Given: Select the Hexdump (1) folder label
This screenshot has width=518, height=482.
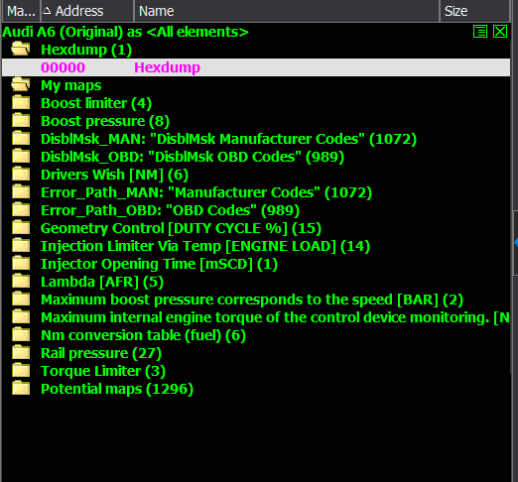Looking at the screenshot, I should [86, 50].
